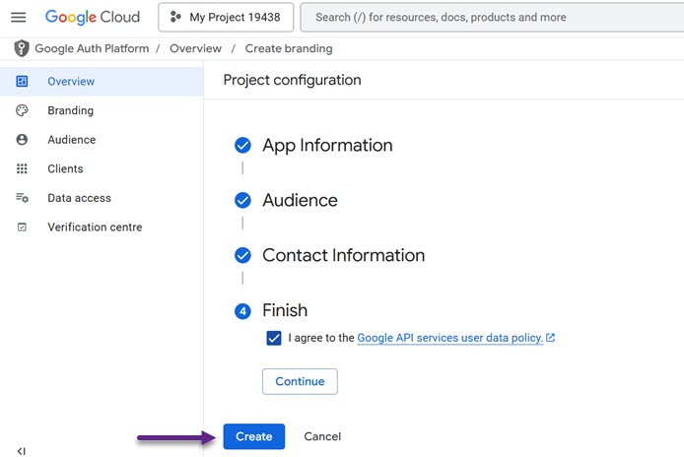This screenshot has width=684, height=457.
Task: Expand the Contact Information step
Action: coord(343,256)
